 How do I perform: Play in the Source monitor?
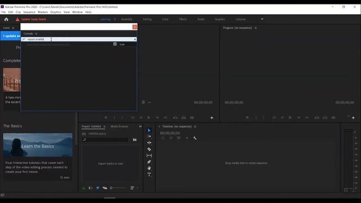click(x=149, y=118)
